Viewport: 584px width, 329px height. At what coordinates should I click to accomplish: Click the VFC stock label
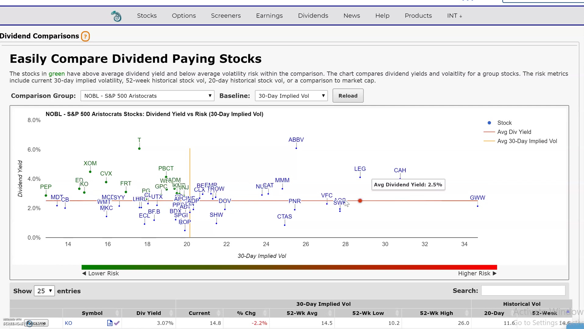[x=327, y=195]
